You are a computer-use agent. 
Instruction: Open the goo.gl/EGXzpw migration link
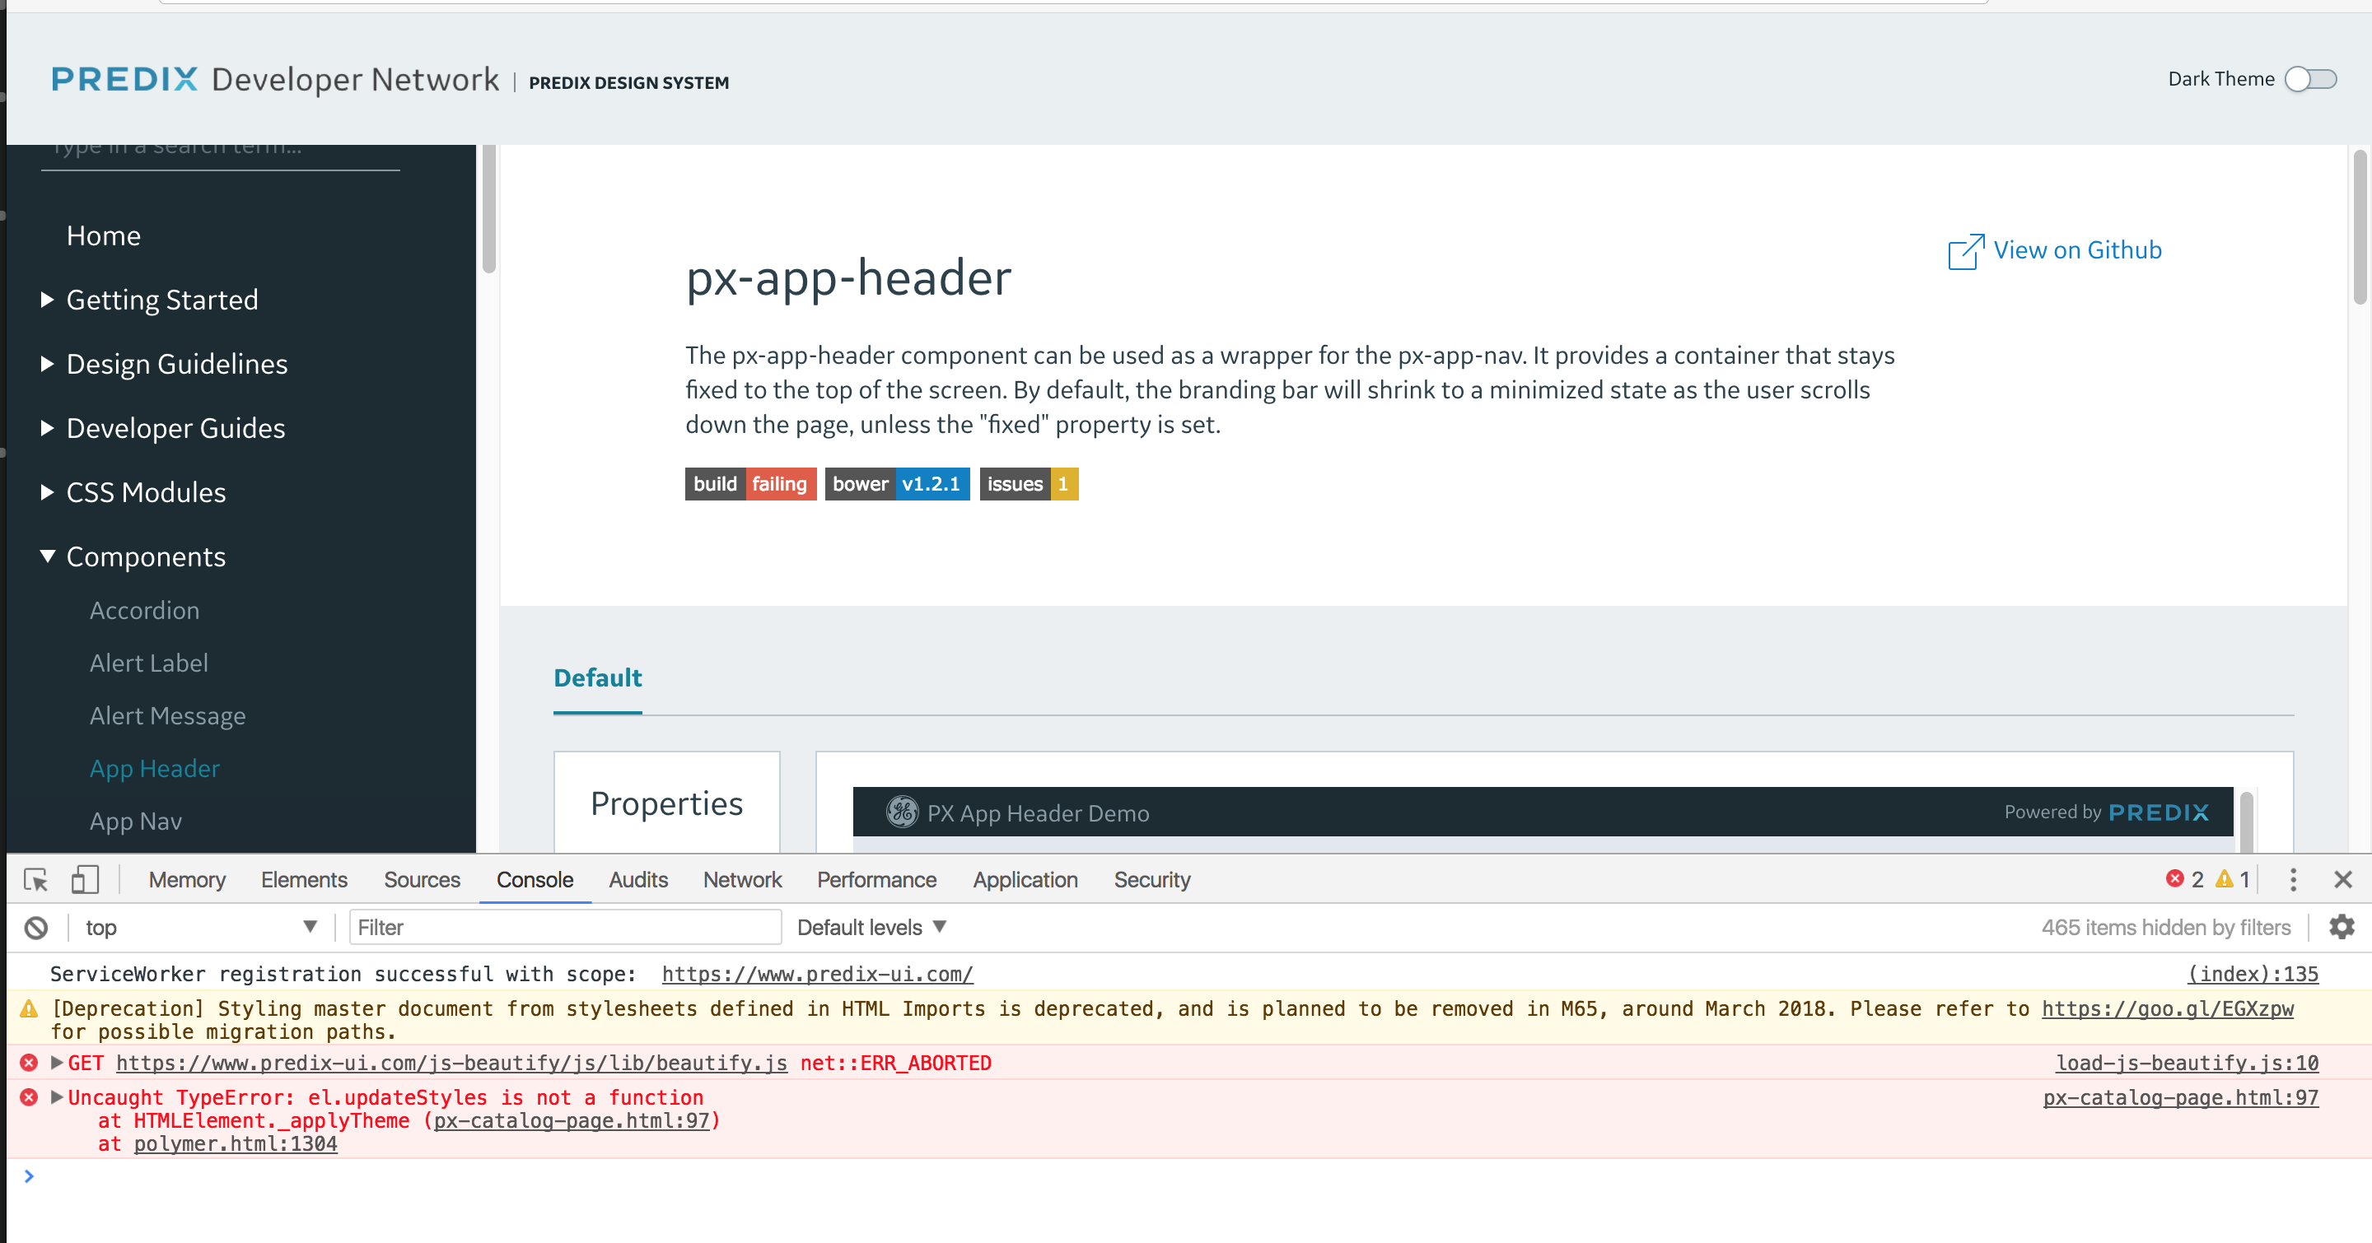pos(2168,1008)
